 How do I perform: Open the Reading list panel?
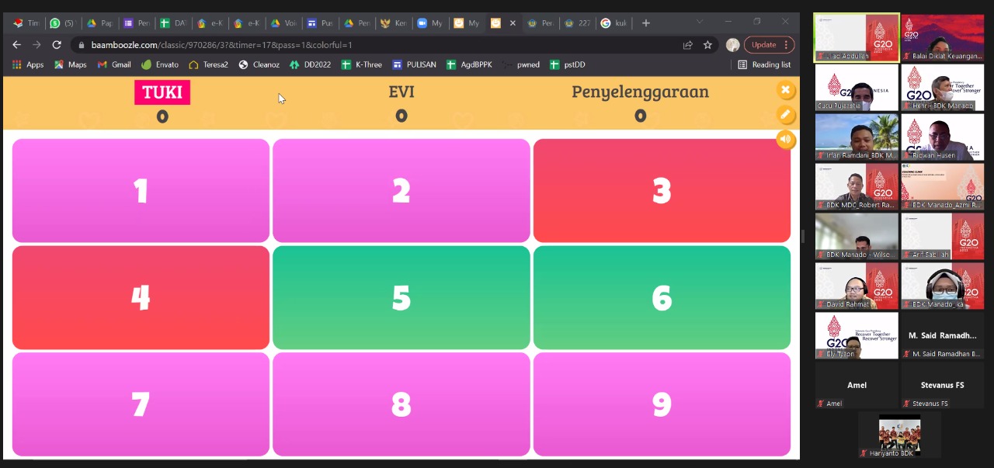click(764, 64)
